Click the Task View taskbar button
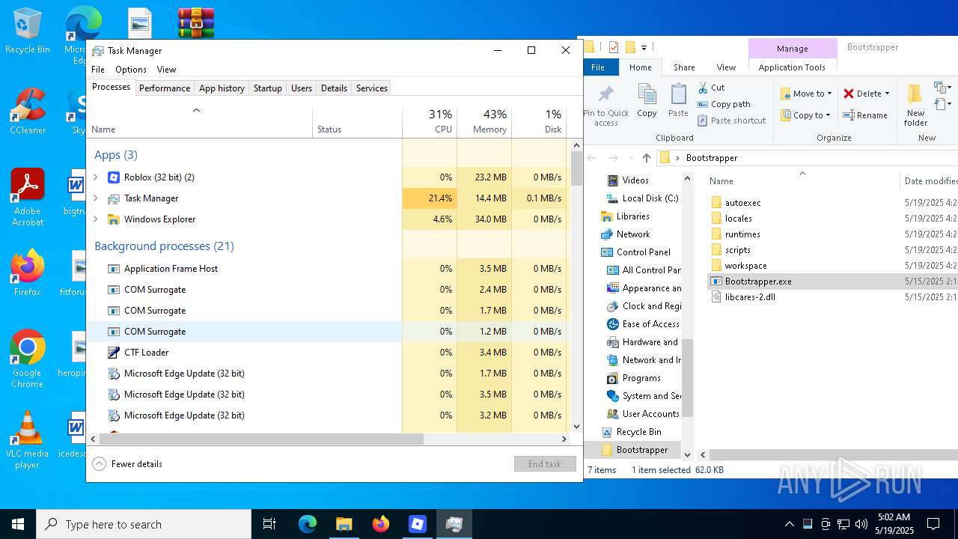The height and width of the screenshot is (539, 958). coord(269,524)
